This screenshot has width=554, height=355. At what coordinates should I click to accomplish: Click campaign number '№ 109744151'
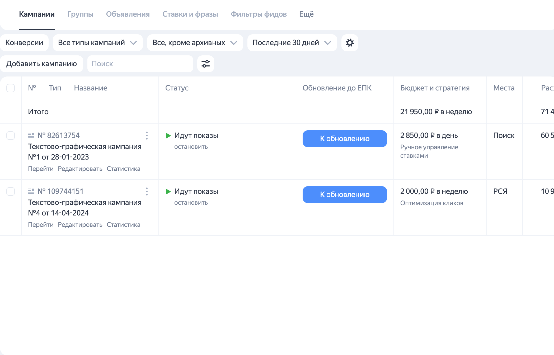click(x=60, y=191)
